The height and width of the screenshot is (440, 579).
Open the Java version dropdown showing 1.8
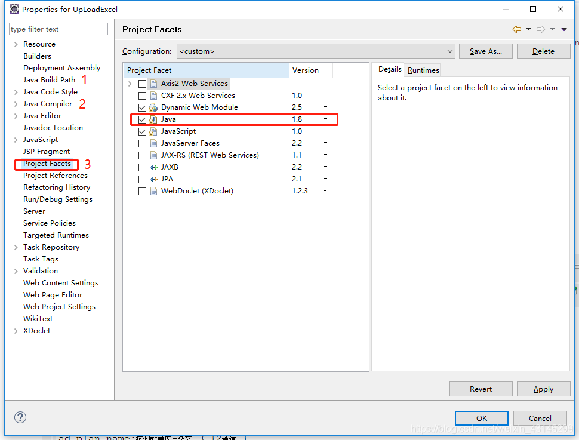tap(324, 119)
